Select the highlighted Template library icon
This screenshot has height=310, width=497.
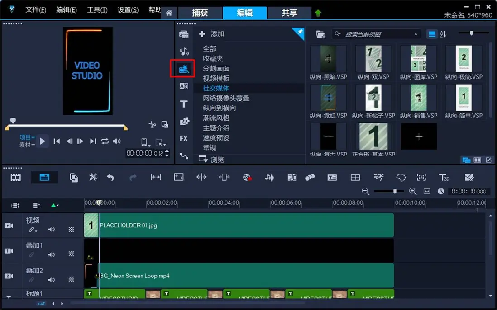pos(182,69)
